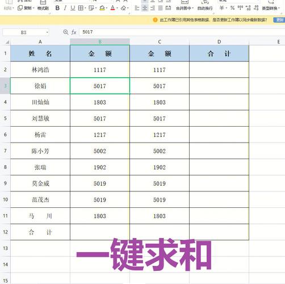Open the borders dropdown arrow
285x284 pixels.
point(85,8)
